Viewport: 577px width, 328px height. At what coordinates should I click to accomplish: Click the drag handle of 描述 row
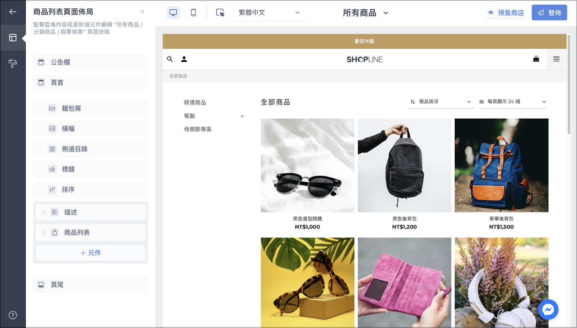[x=44, y=212]
